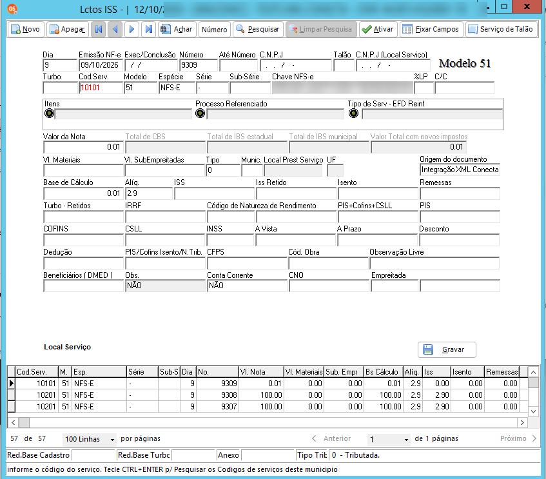546x479 pixels.
Task: Click the Bs Cálculo column header
Action: click(383, 372)
